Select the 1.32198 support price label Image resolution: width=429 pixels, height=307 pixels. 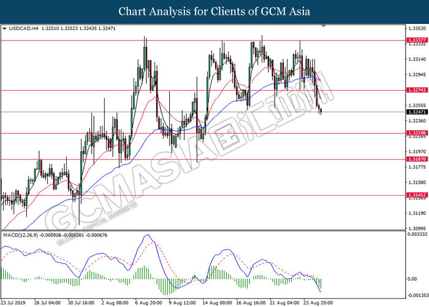click(x=417, y=133)
